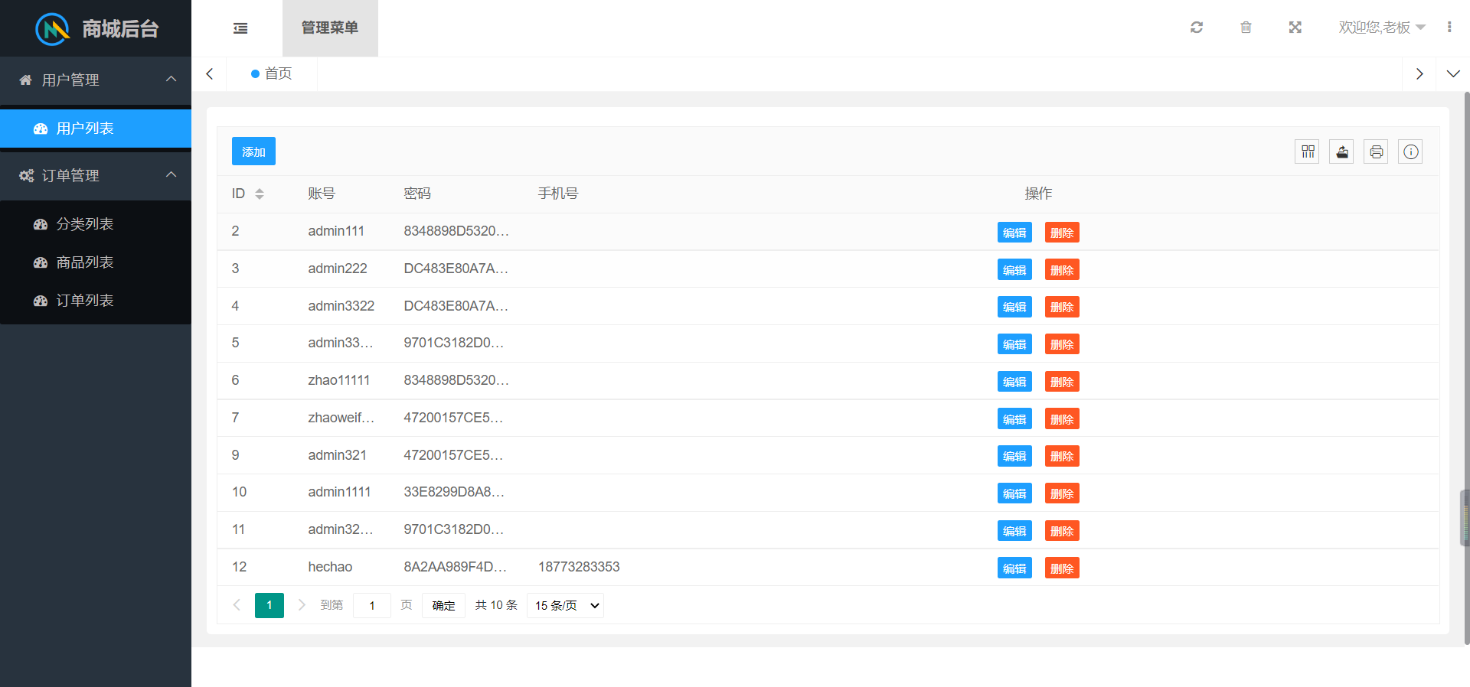Image resolution: width=1470 pixels, height=687 pixels.
Task: Select page 1 in pagination
Action: [269, 605]
